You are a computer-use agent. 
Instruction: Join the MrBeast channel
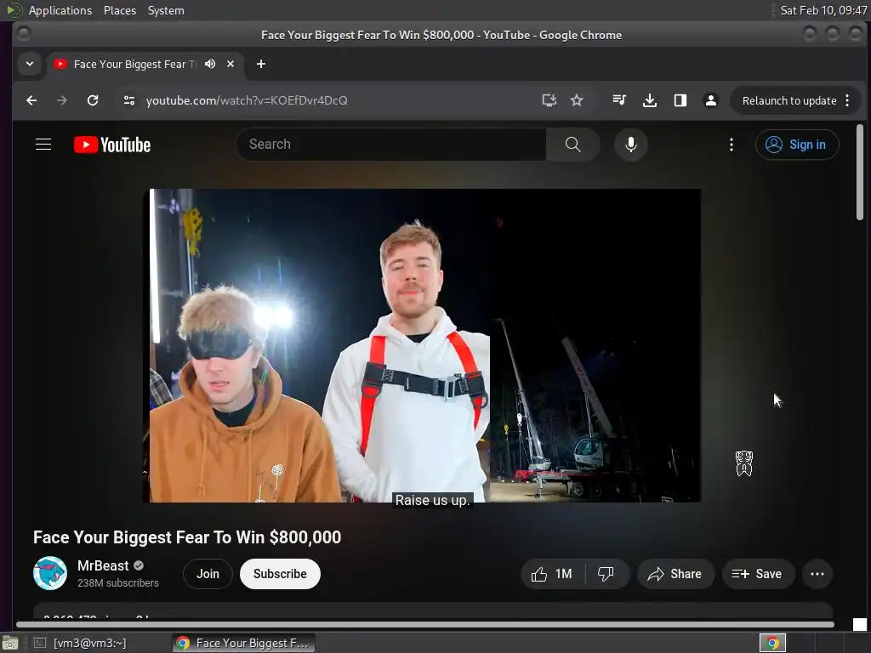208,574
